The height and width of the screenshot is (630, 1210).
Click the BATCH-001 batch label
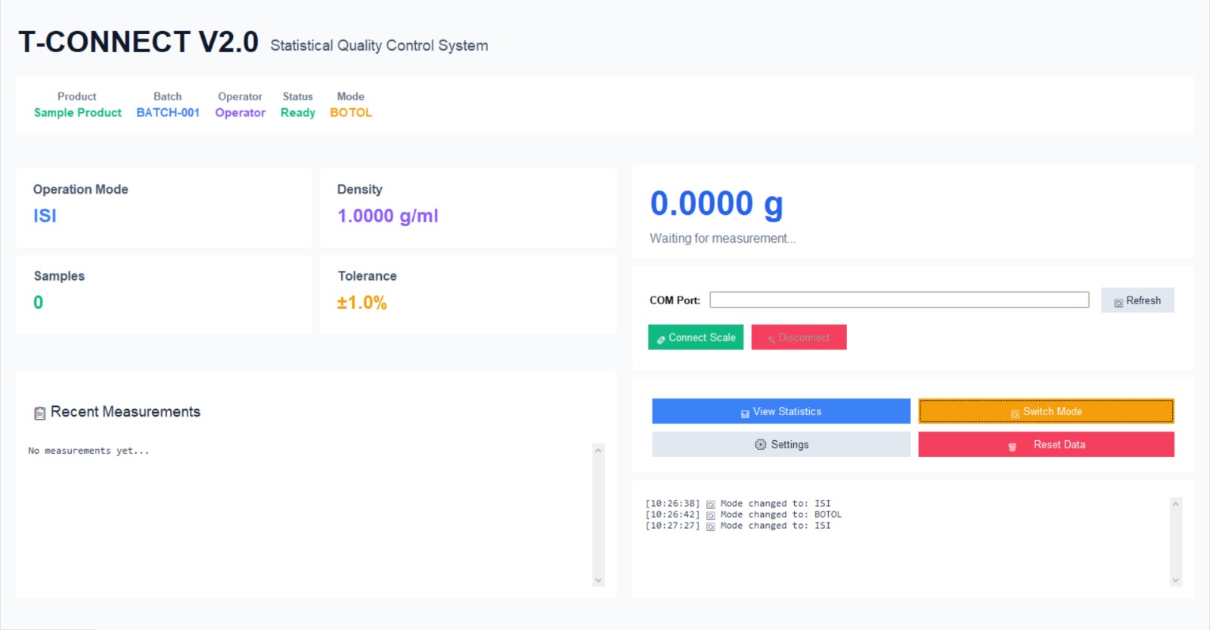168,113
